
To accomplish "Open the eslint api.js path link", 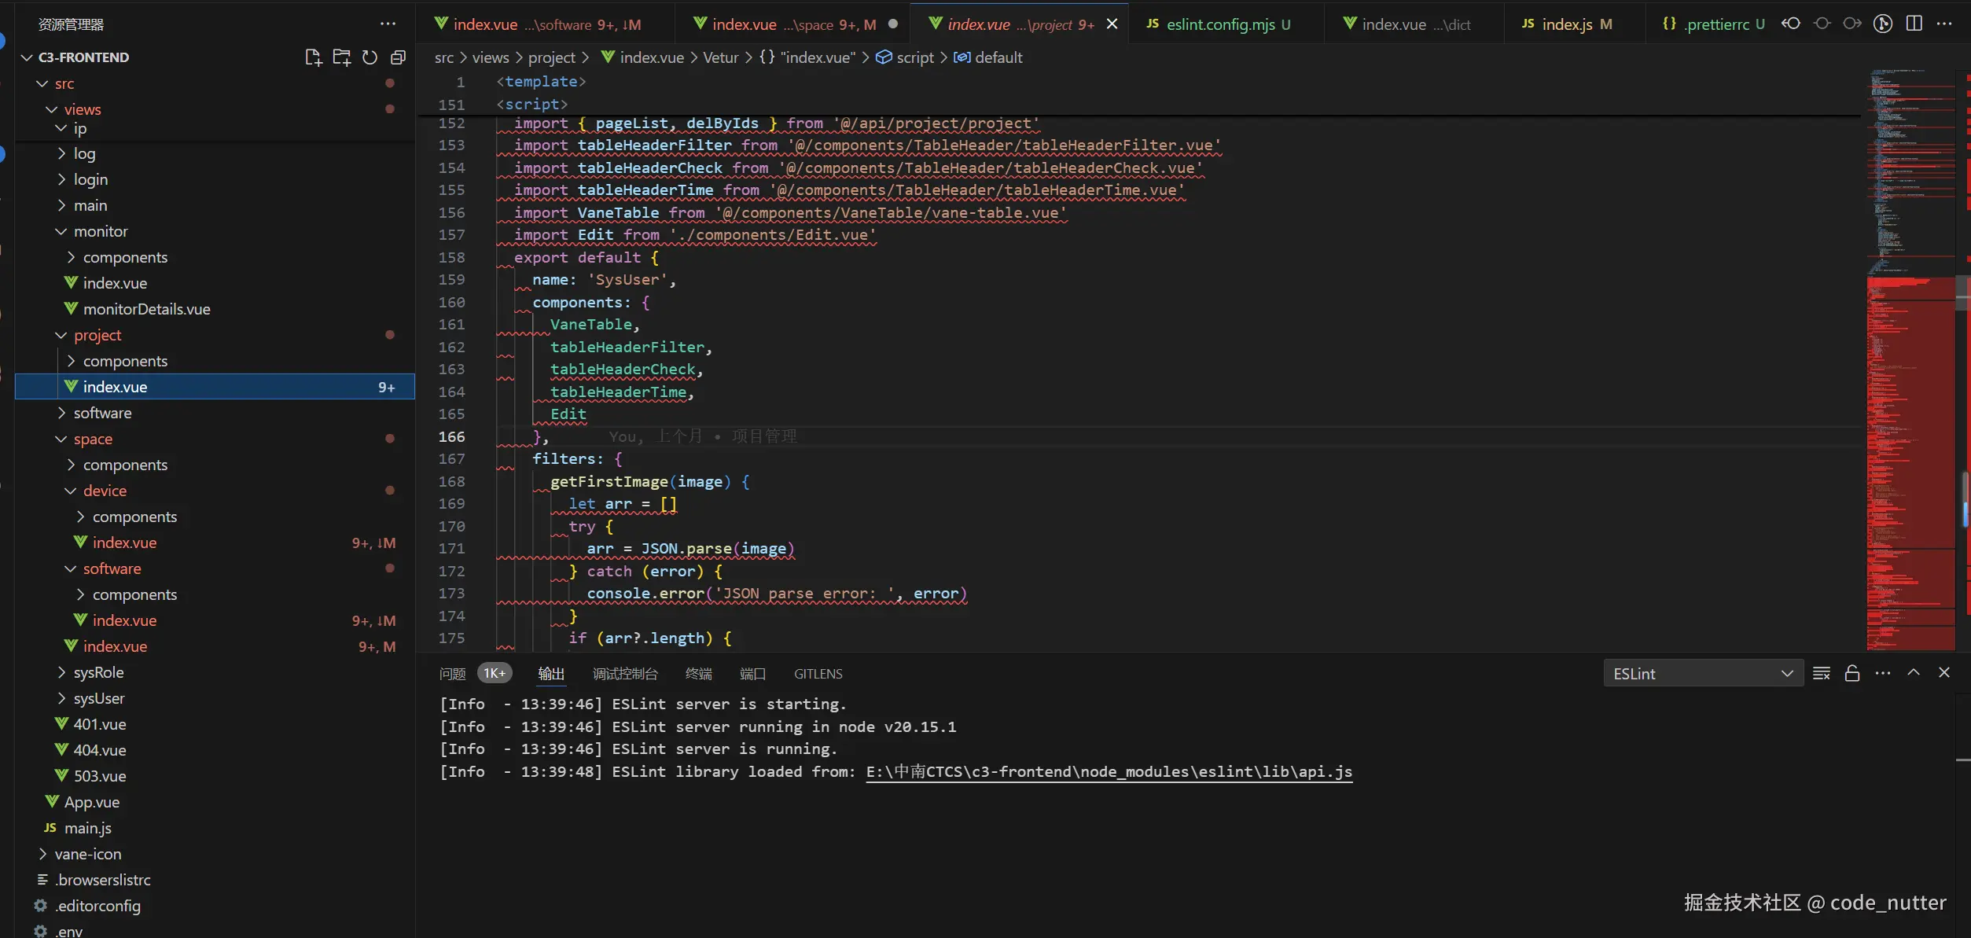I will (x=1109, y=771).
